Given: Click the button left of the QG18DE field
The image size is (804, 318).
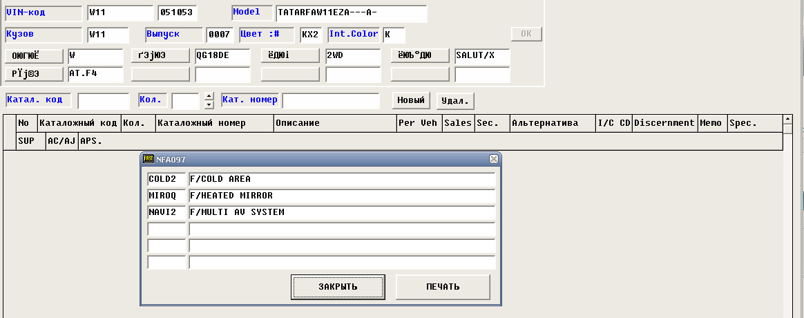Looking at the screenshot, I should [160, 56].
